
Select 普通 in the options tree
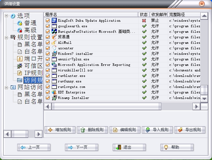[30, 23]
